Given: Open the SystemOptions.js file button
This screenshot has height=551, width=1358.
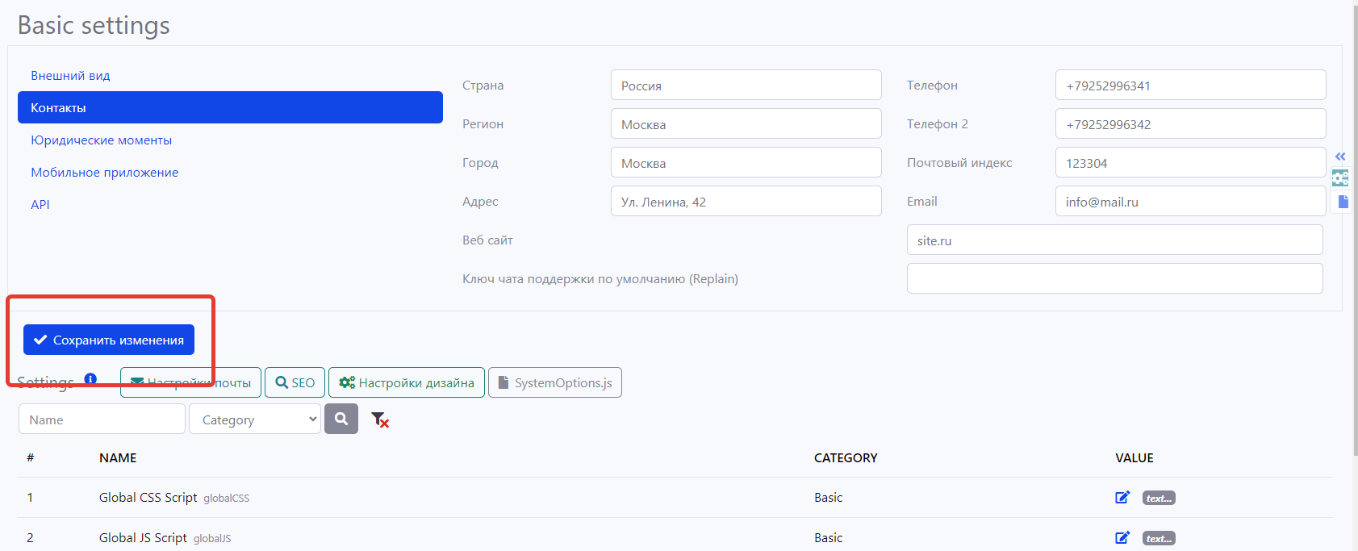Looking at the screenshot, I should 555,382.
